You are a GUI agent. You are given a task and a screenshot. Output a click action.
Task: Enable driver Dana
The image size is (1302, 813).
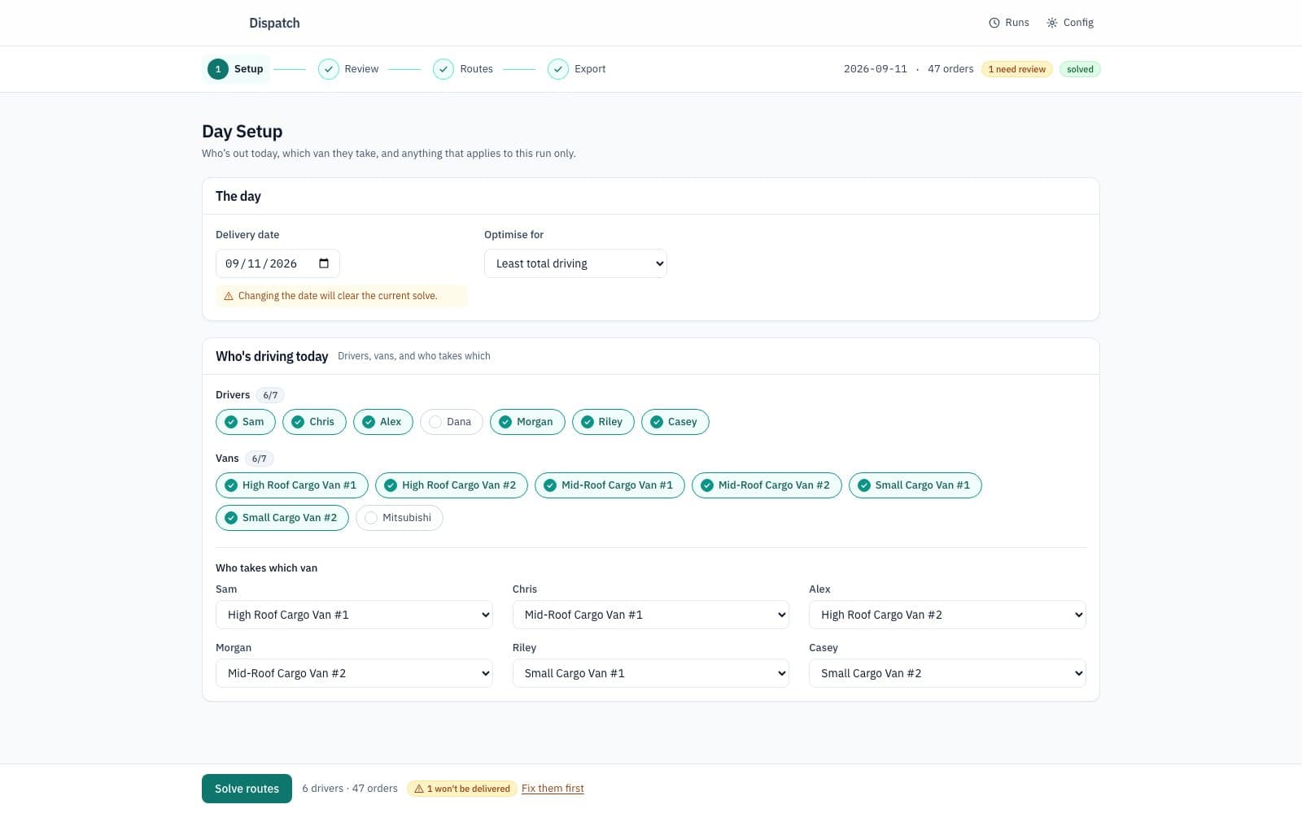click(x=452, y=422)
